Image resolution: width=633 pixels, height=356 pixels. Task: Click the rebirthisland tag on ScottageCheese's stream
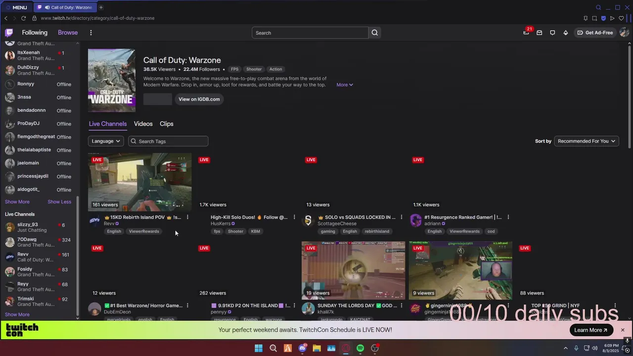377,231
